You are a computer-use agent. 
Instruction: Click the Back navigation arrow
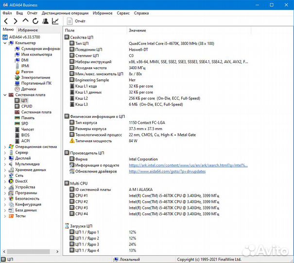coord(6,21)
